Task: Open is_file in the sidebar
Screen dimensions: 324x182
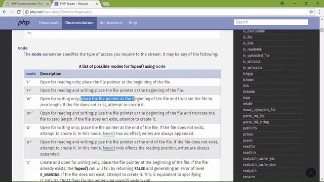Action: pyautogui.click(x=248, y=37)
